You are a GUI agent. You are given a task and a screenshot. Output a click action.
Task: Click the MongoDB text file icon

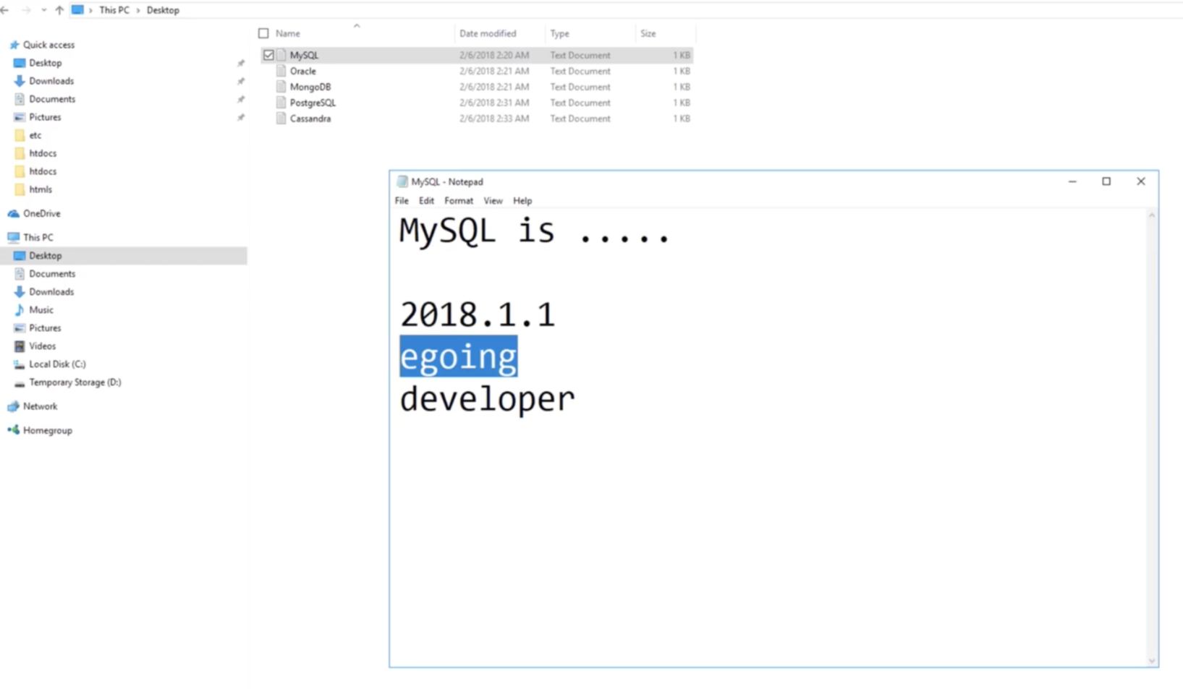pyautogui.click(x=281, y=87)
